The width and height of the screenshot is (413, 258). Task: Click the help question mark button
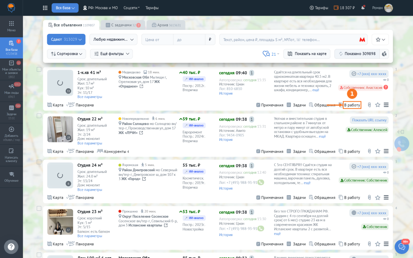pyautogui.click(x=11, y=247)
